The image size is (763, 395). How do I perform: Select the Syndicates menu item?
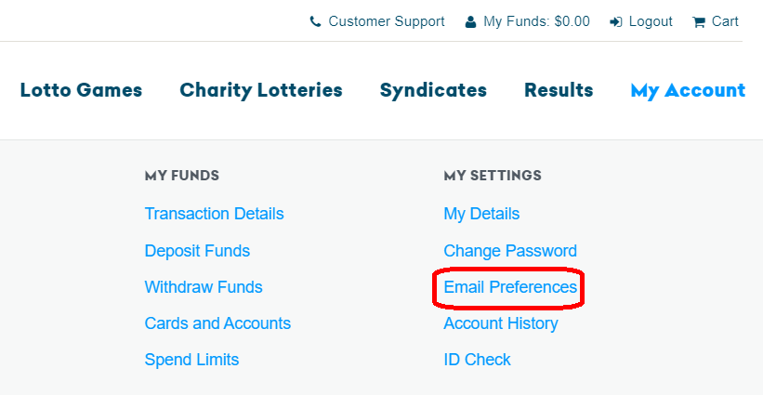tap(433, 90)
